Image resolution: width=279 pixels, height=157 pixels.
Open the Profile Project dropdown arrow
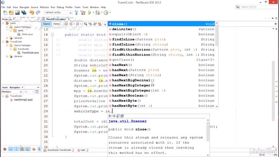pyautogui.click(x=110, y=12)
